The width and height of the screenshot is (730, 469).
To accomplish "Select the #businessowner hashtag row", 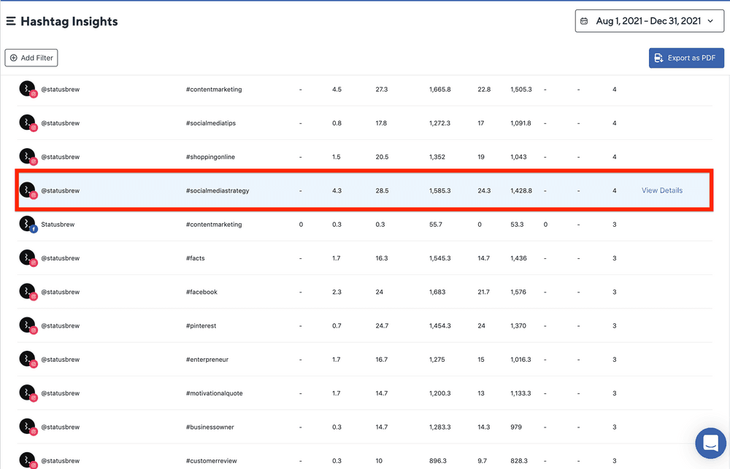I will [x=210, y=427].
